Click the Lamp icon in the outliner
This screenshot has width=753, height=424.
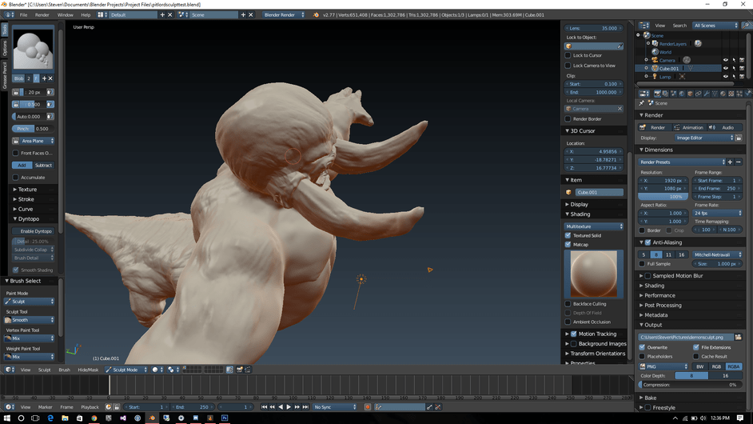pos(655,77)
